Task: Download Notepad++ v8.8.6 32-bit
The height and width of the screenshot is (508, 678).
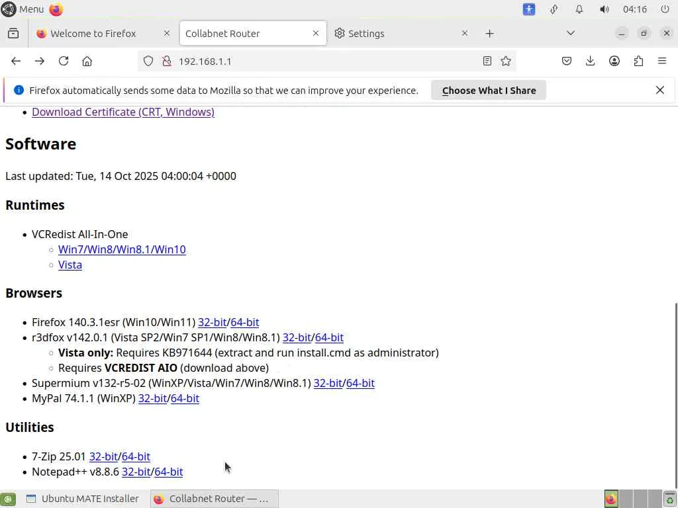Action: point(136,472)
